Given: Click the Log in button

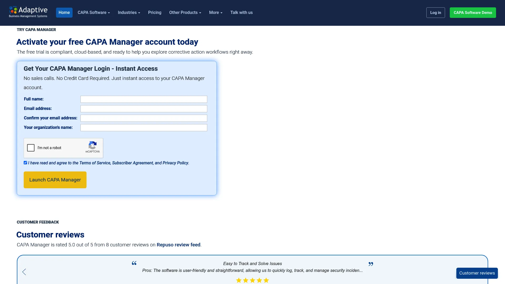Looking at the screenshot, I should tap(436, 13).
